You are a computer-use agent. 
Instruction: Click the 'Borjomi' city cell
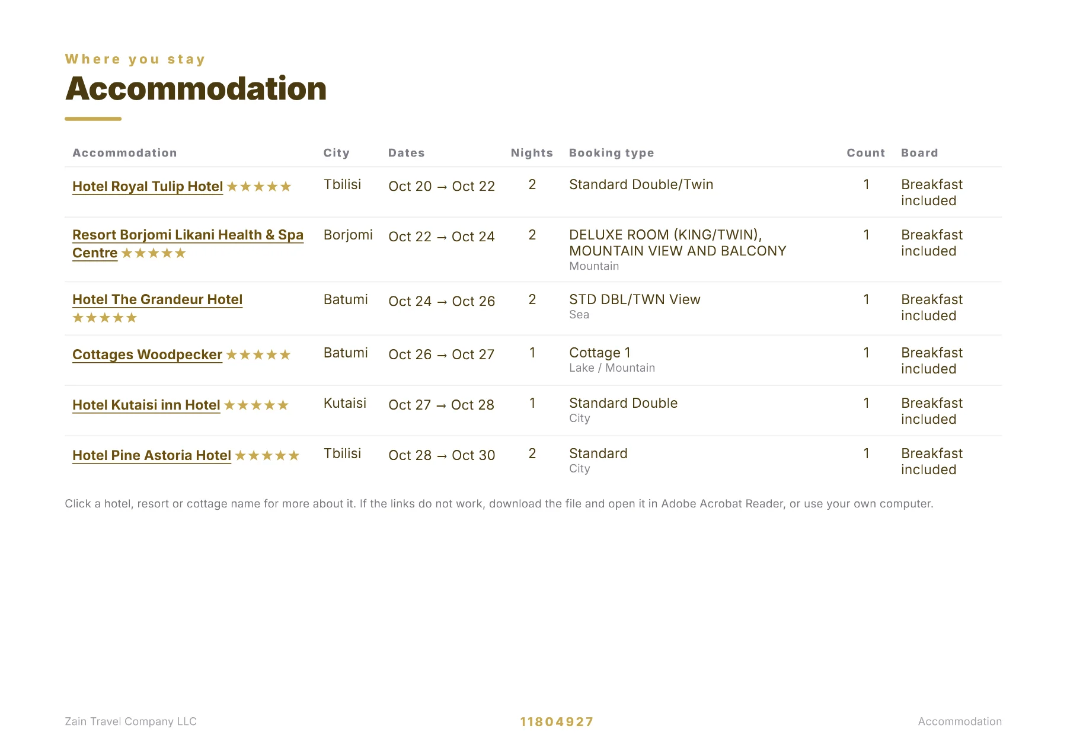[349, 235]
